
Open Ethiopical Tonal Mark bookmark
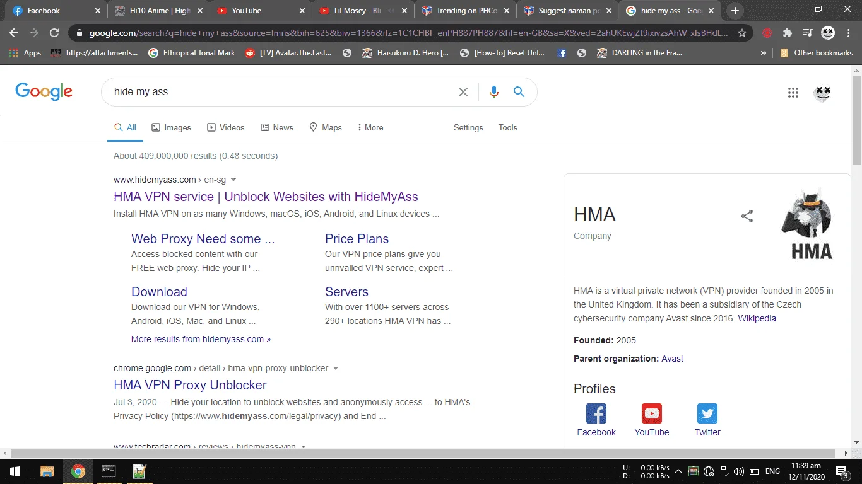click(x=192, y=53)
